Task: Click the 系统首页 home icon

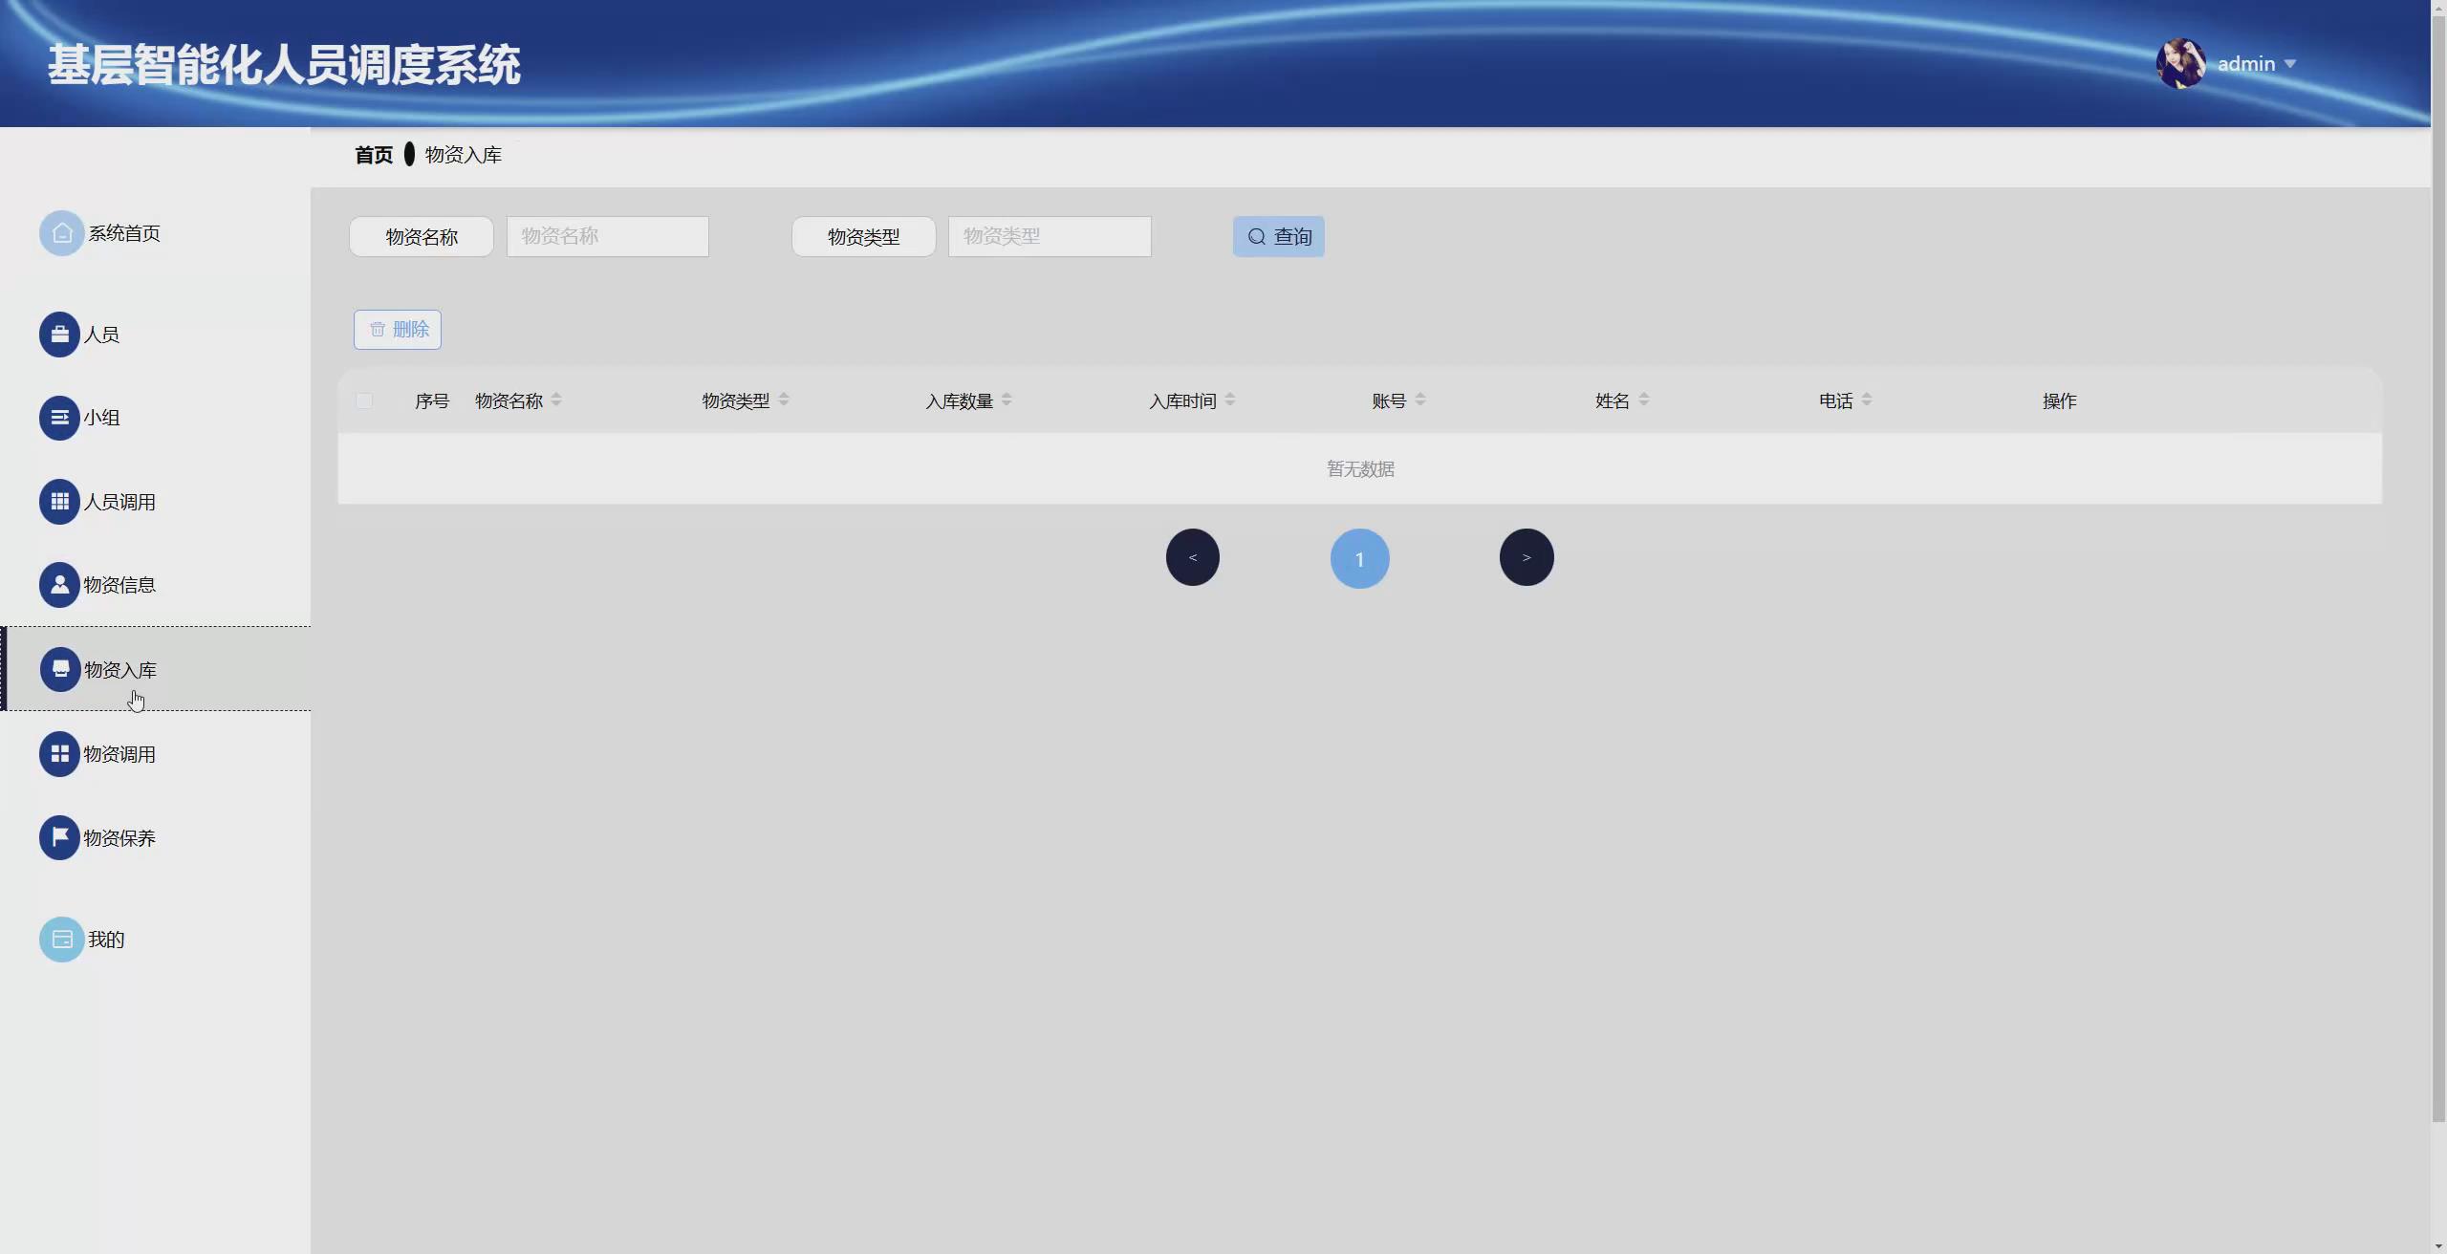Action: point(61,233)
